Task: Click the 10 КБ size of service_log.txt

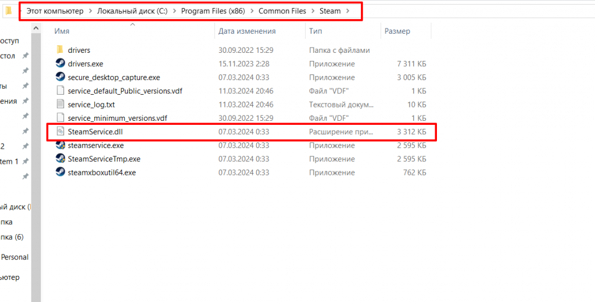Action: pos(417,105)
